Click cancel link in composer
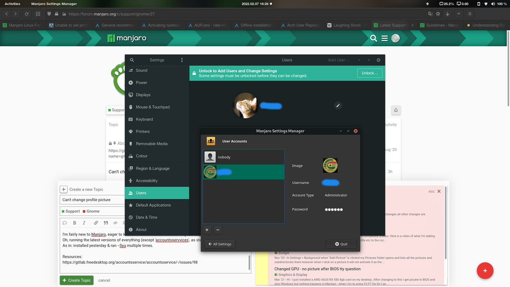 (104, 280)
